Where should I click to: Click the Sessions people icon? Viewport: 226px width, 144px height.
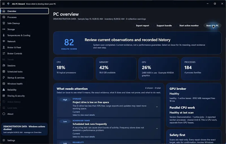tap(4, 65)
